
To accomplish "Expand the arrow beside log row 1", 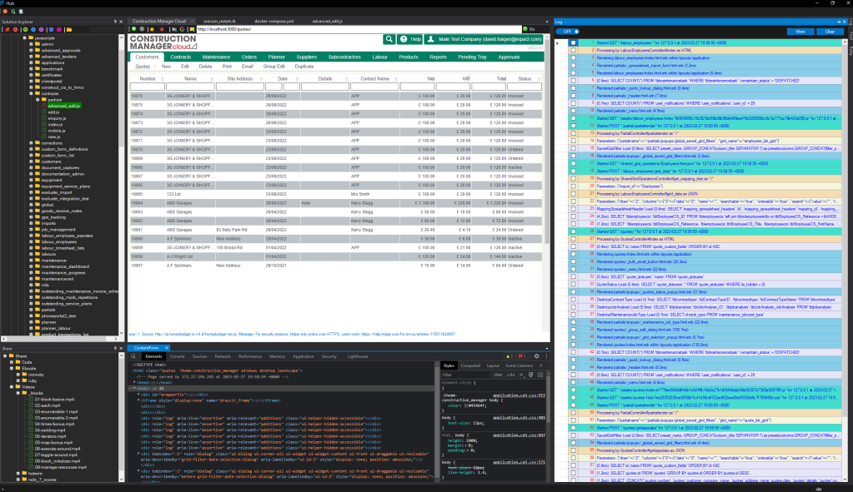I will [557, 43].
